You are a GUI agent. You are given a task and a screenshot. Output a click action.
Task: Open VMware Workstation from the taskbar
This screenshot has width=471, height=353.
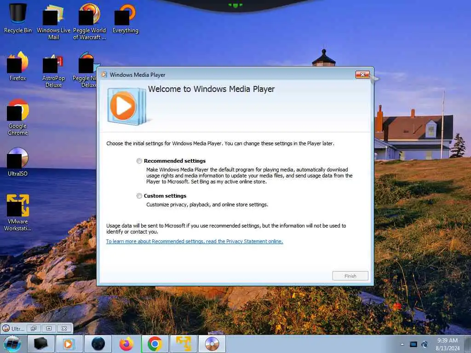tap(184, 344)
